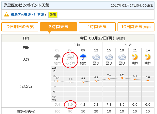Viewport: 157px width, 114px height.
Task: Click the 強風 warning badge
Action: [x=53, y=15]
